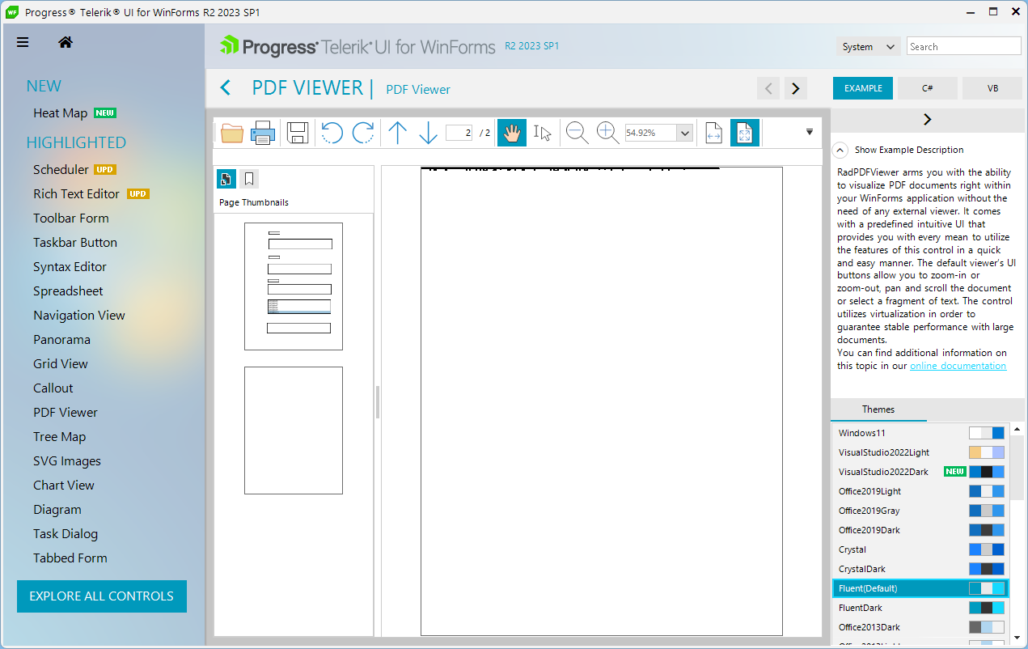Image resolution: width=1028 pixels, height=649 pixels.
Task: Open the Tree Map demo
Action: [x=59, y=437]
